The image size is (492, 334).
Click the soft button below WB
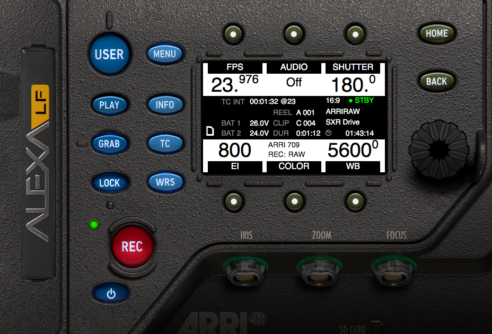[355, 201]
